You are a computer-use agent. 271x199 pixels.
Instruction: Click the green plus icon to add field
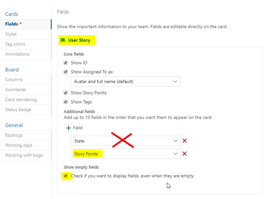tap(68, 128)
